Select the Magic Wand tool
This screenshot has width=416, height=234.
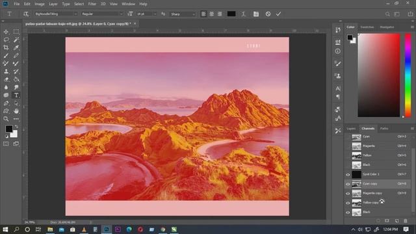[x=16, y=40]
